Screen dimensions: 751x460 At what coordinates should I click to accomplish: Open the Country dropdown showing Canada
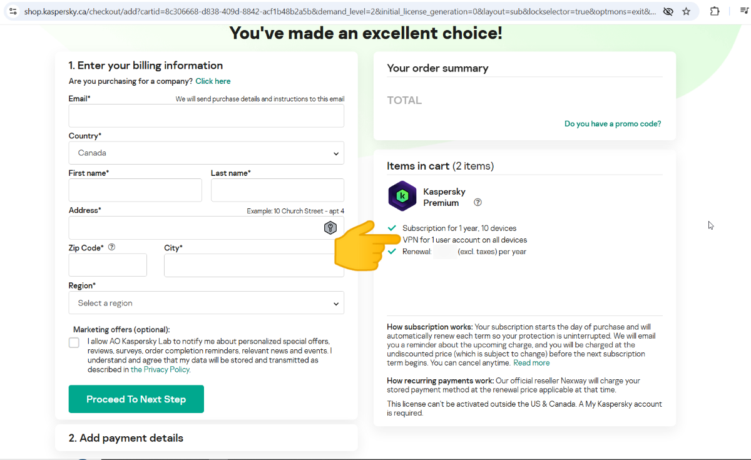point(206,153)
